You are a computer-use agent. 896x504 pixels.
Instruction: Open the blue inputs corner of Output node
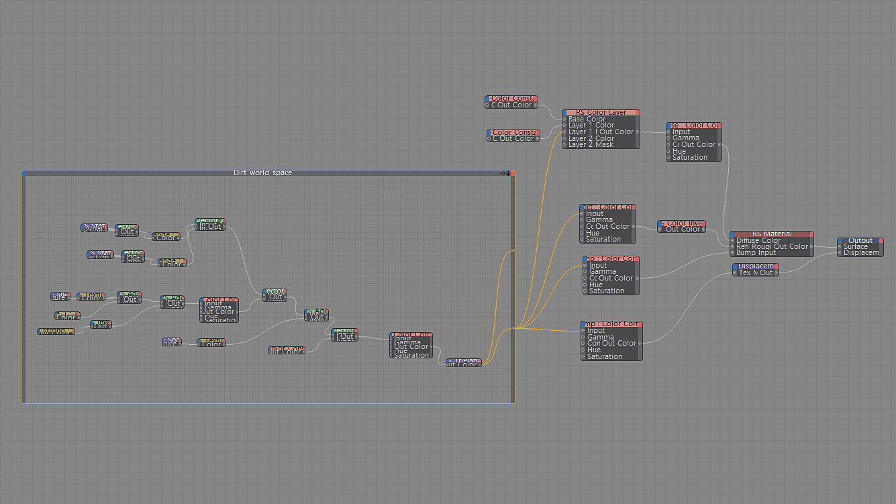(840, 240)
